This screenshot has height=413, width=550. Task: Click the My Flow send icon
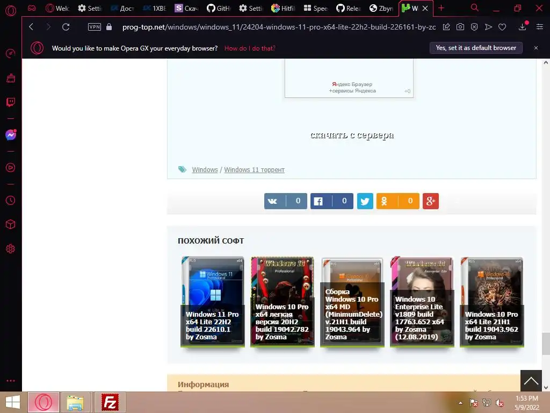coord(488,27)
